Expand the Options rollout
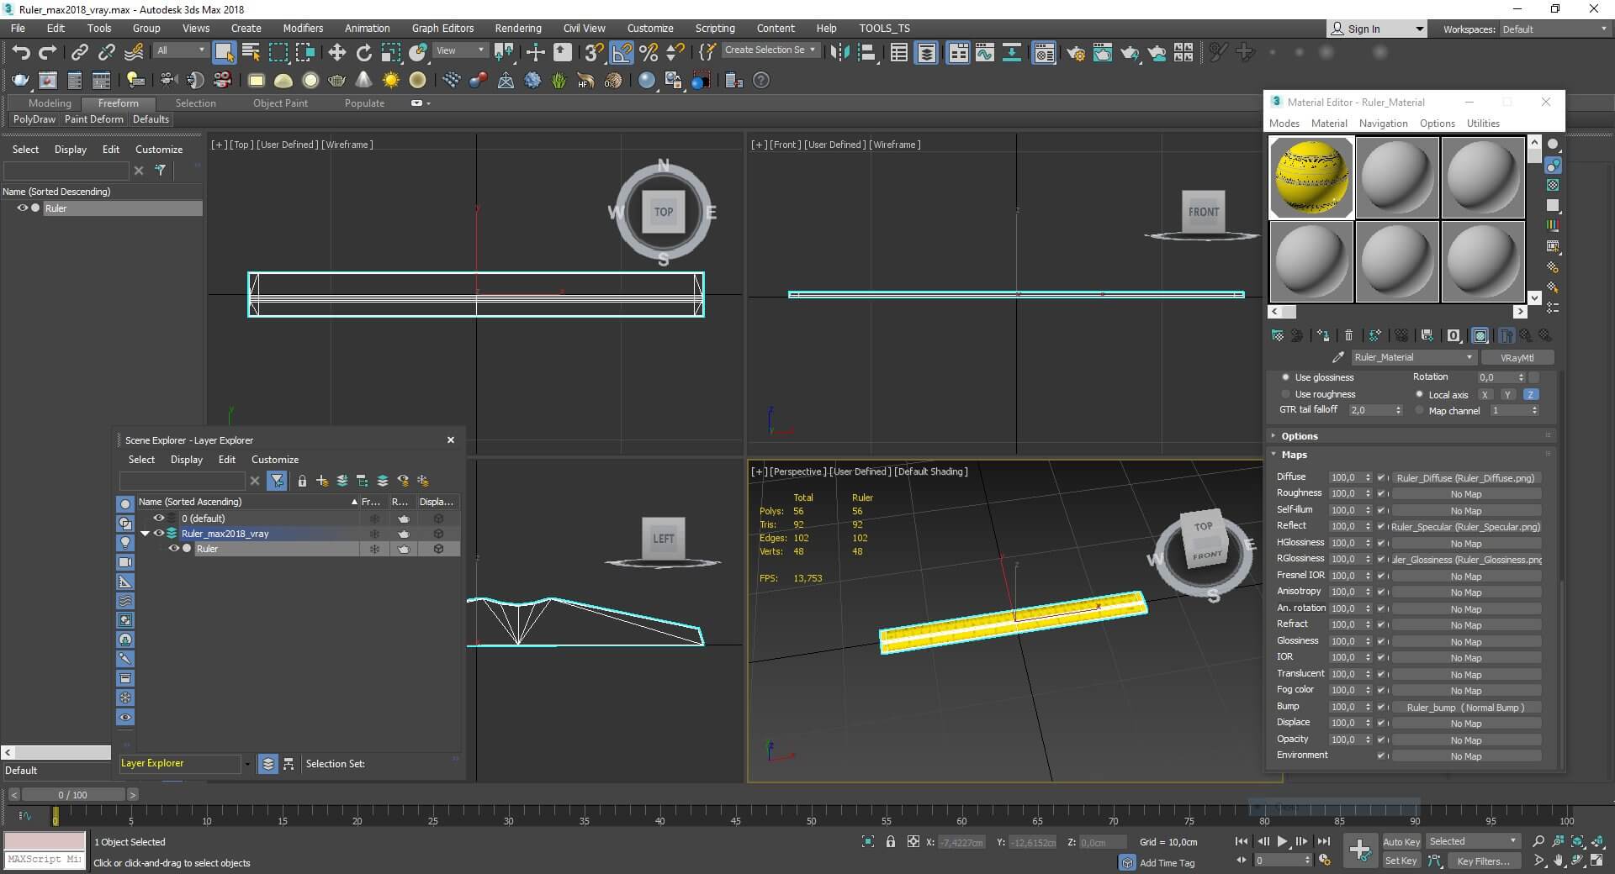Viewport: 1615px width, 874px height. coord(1299,436)
